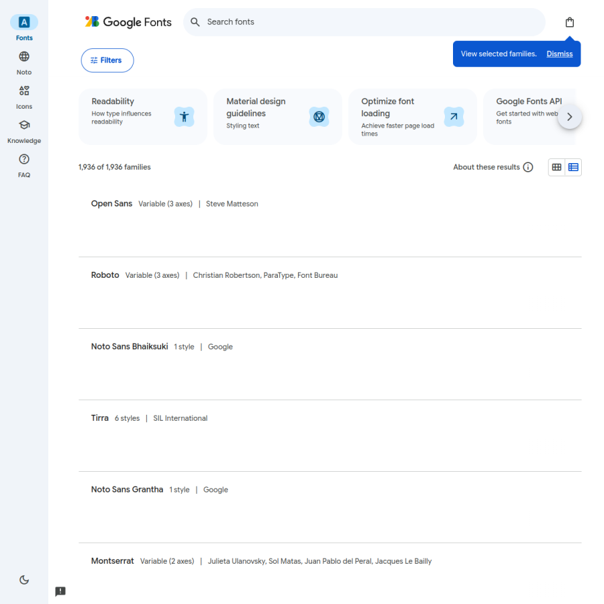Open the Noto Sans Grantha family
This screenshot has width=604, height=604.
point(330,507)
